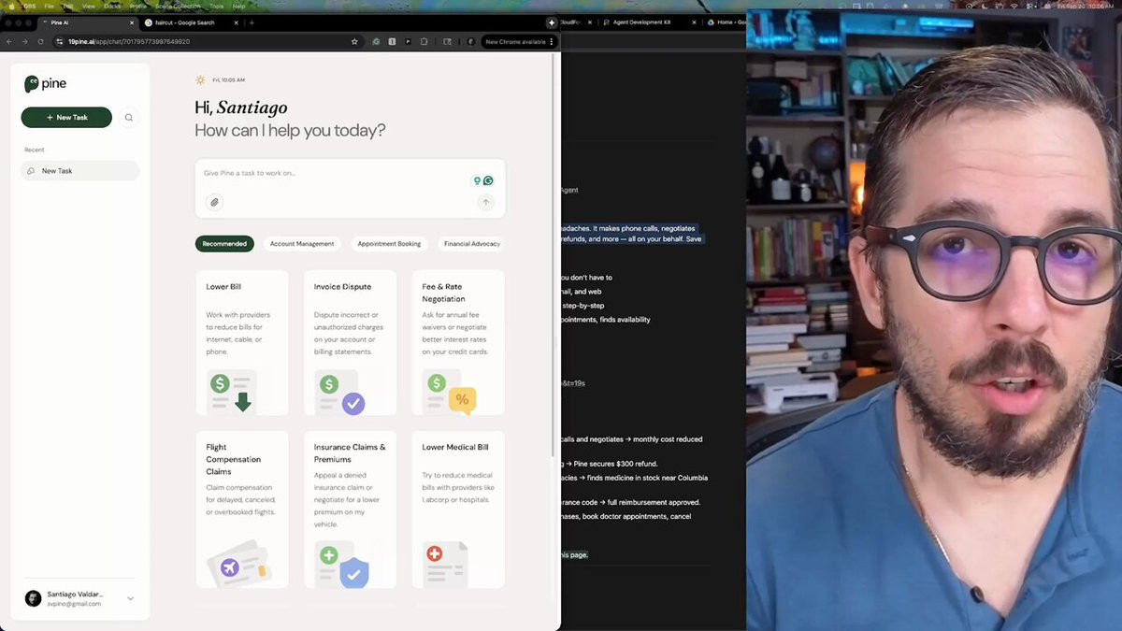
Task: Click the Pine logo in the sidebar
Action: coord(45,83)
